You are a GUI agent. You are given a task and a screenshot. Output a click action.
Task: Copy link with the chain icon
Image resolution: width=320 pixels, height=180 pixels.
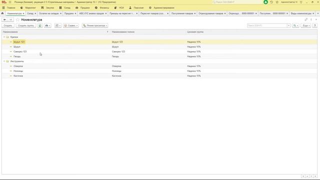[306, 19]
